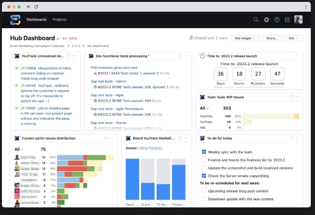Refresh To-do for today widget
The width and height of the screenshot is (315, 215).
point(291,138)
